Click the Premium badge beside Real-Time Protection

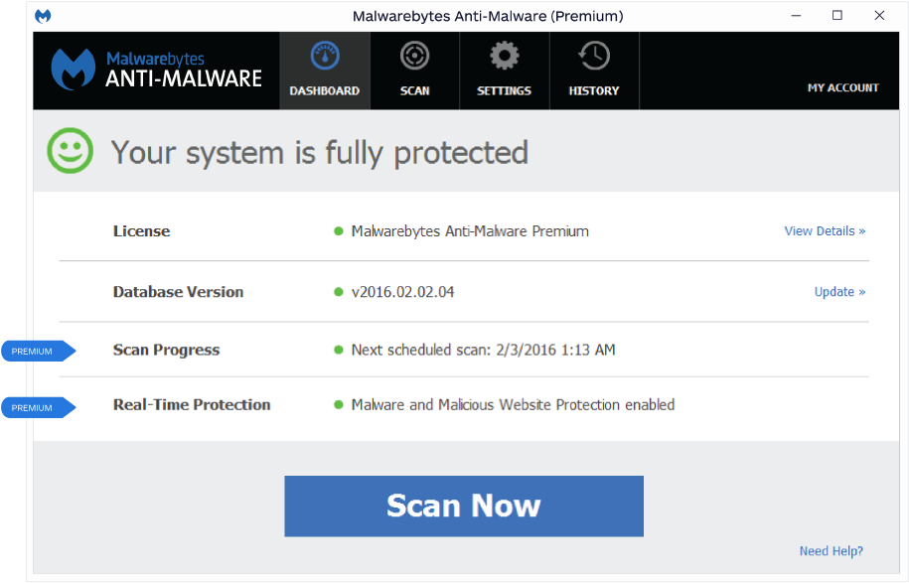pyautogui.click(x=37, y=407)
